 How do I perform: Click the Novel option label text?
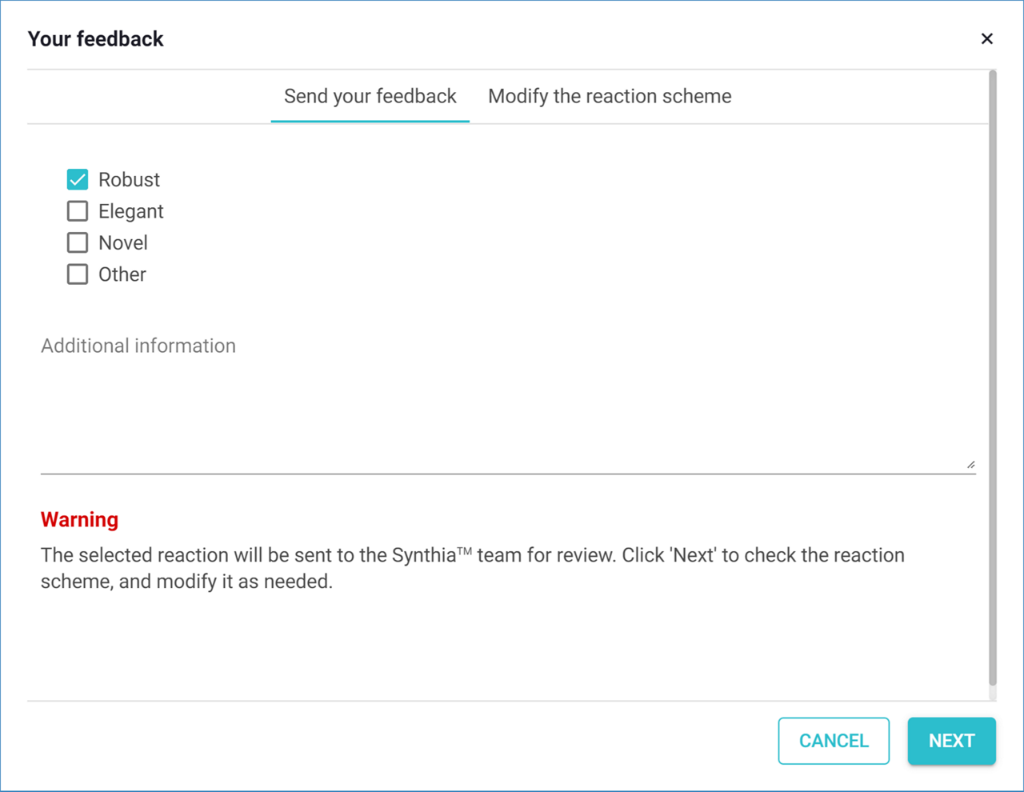tap(122, 242)
